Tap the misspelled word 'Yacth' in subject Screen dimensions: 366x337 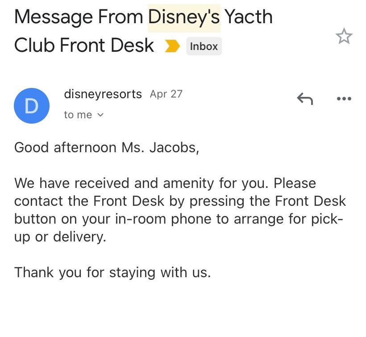(249, 17)
